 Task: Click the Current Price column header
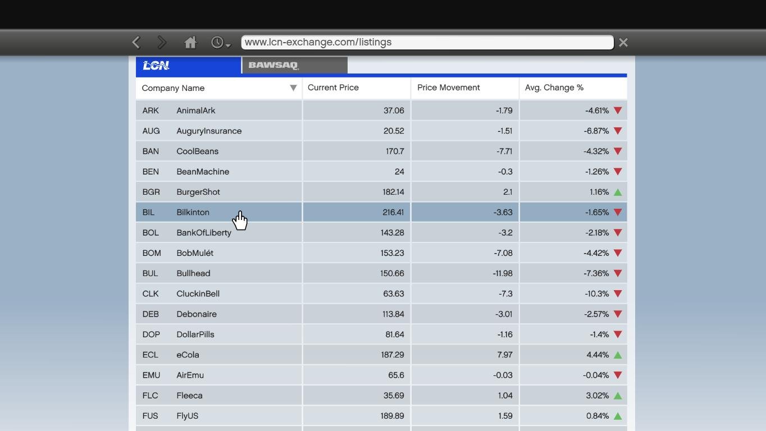tap(356, 88)
